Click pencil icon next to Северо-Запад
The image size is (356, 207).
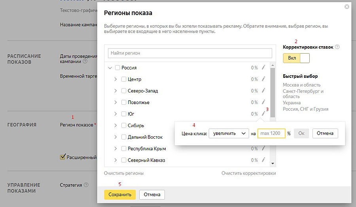tap(264, 90)
